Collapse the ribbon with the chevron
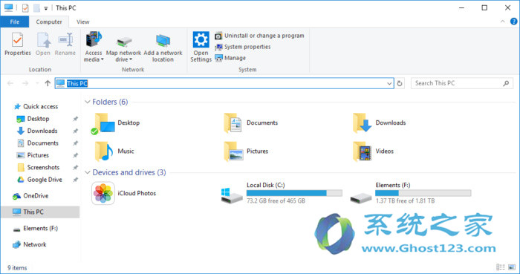This screenshot has width=520, height=274. pyautogui.click(x=503, y=22)
